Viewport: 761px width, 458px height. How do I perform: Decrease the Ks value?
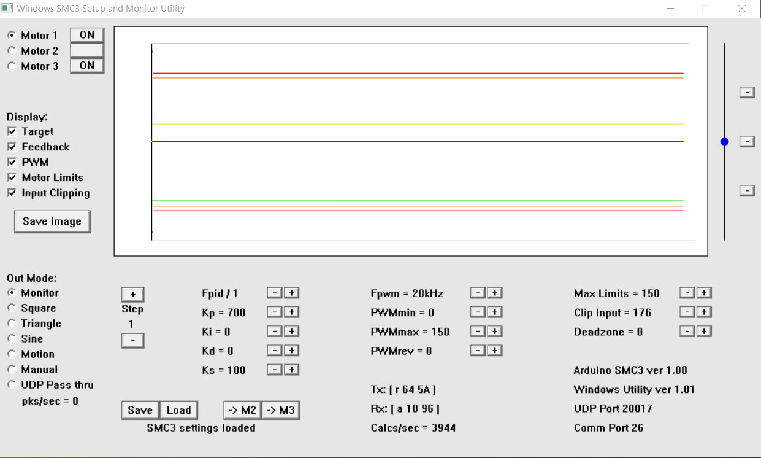pyautogui.click(x=275, y=370)
